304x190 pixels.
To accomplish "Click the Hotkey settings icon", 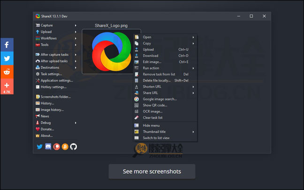I will (x=38, y=87).
